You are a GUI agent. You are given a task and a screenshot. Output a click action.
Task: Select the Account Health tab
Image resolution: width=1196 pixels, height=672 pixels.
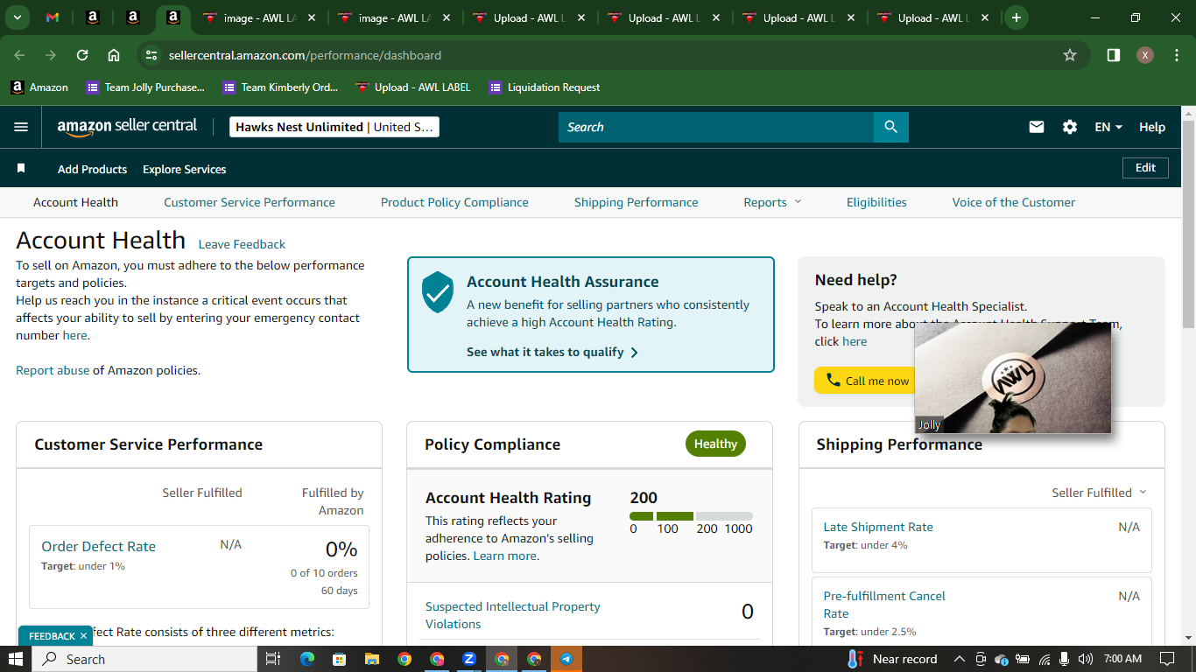coord(75,202)
